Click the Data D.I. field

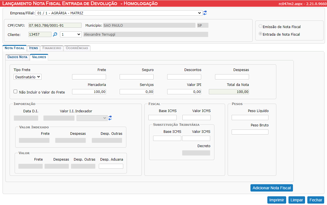pyautogui.click(x=26, y=118)
